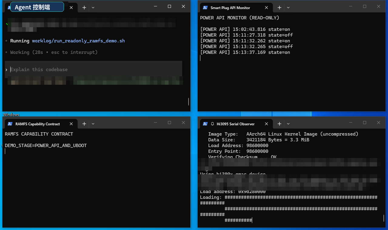Close the Hi3095 Serial Observer tab
The image size is (388, 230).
pyautogui.click(x=266, y=124)
